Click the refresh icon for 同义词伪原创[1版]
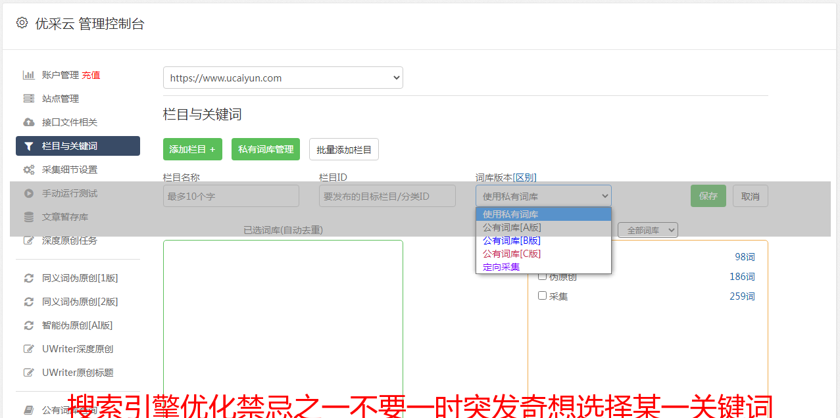Screen dimensions: 840x418 pos(29,278)
